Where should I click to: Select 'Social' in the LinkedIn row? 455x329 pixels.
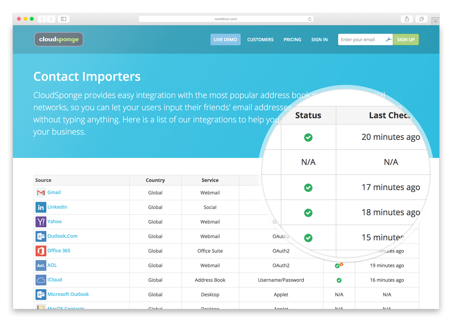point(210,207)
